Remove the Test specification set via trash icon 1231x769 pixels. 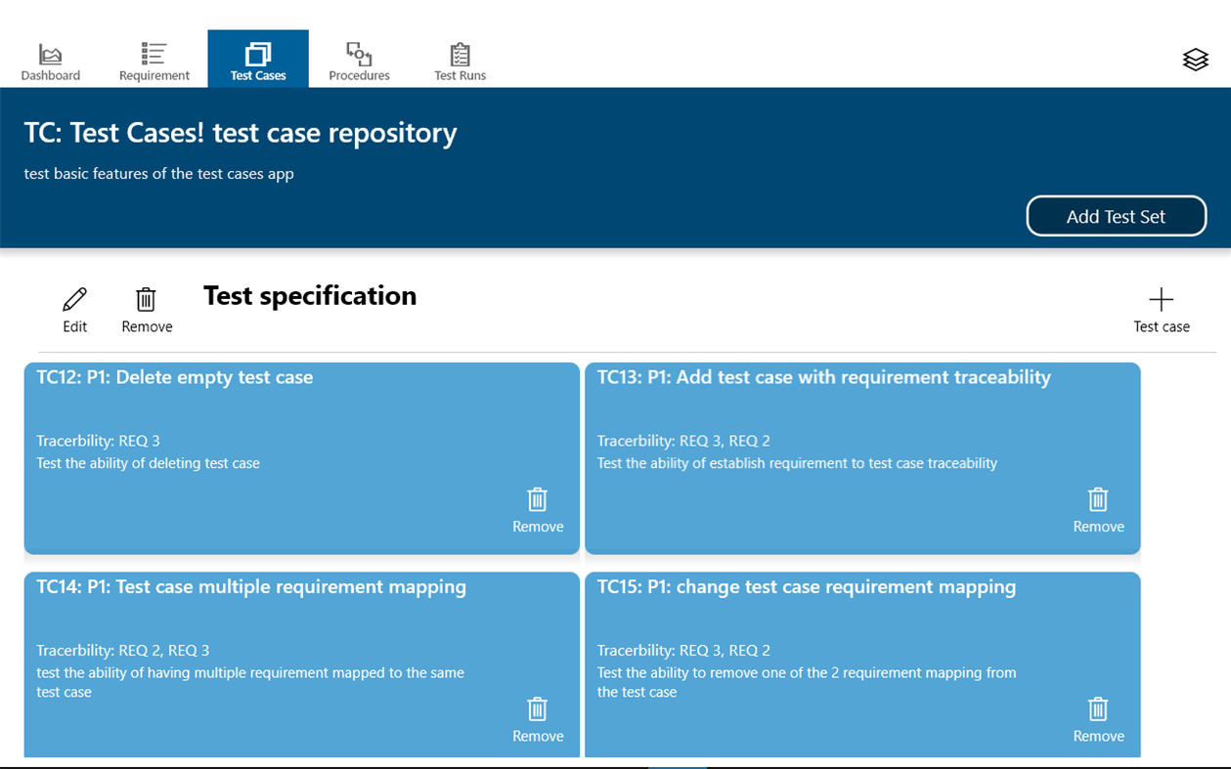[147, 300]
